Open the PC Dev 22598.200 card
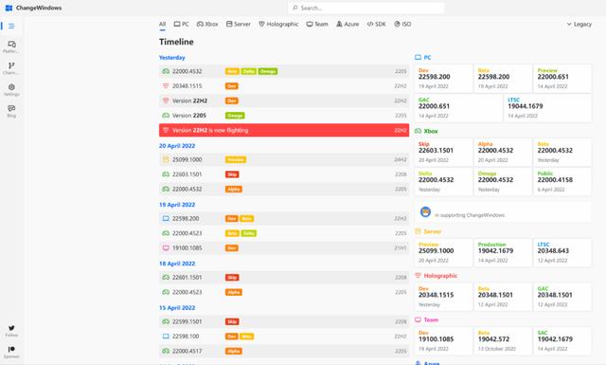Image resolution: width=606 pixels, height=365 pixels. [444, 79]
